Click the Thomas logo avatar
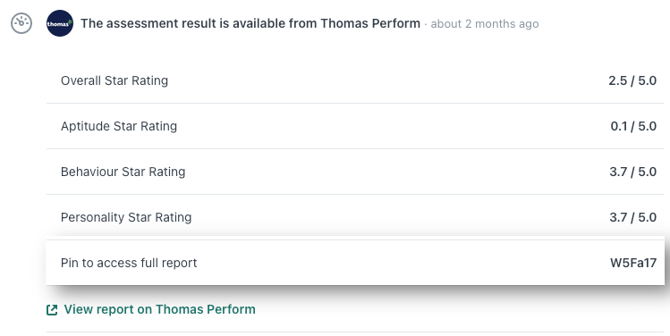This screenshot has height=336, width=670. coord(60,23)
